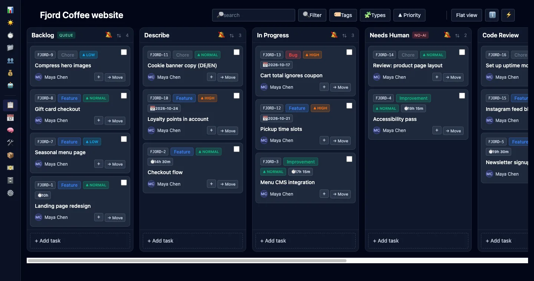Open the file cabinet icon in sidebar

pos(10,180)
